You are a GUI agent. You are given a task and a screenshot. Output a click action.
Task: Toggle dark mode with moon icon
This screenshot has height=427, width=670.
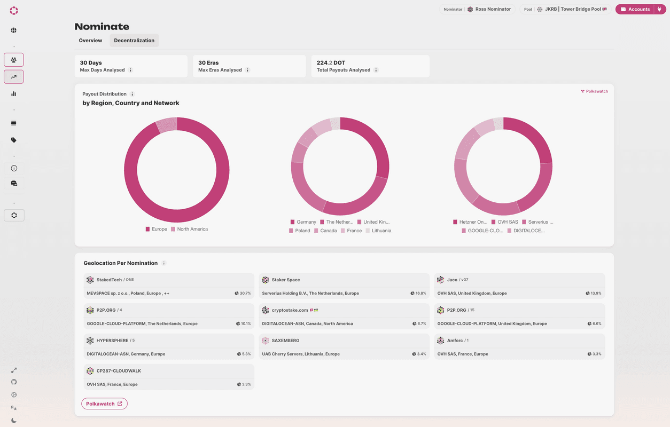pyautogui.click(x=14, y=421)
